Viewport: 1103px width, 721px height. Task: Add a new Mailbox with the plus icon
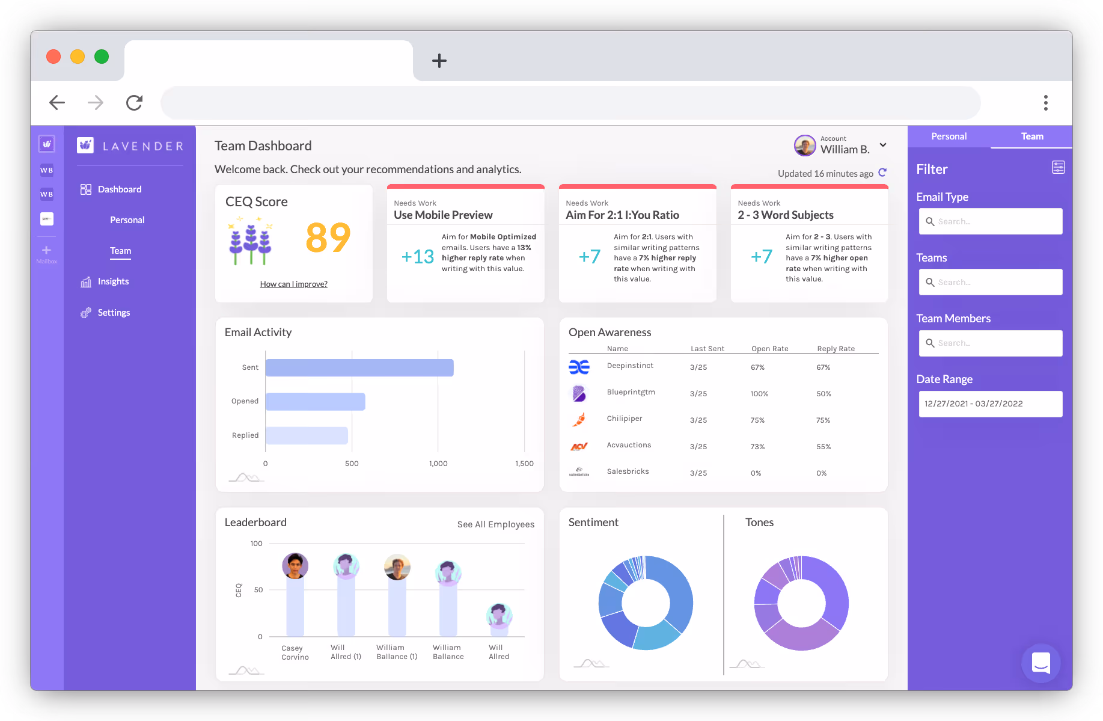click(x=47, y=248)
